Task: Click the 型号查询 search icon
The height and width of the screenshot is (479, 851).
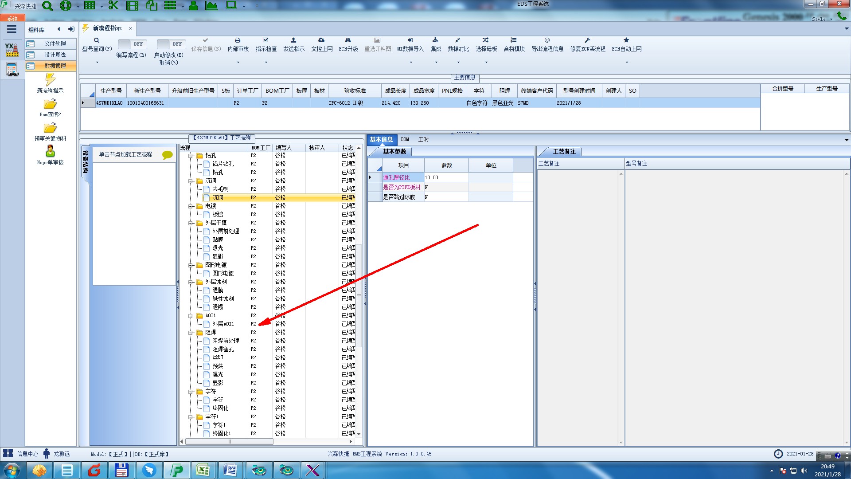Action: (96, 40)
